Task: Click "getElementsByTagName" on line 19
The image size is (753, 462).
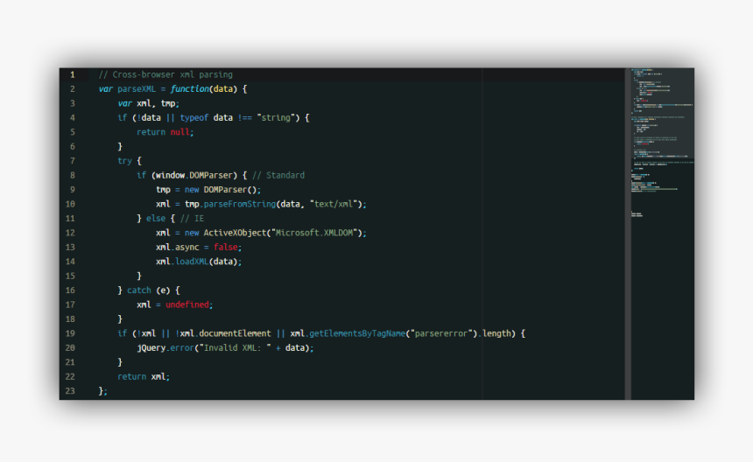Action: click(x=357, y=334)
